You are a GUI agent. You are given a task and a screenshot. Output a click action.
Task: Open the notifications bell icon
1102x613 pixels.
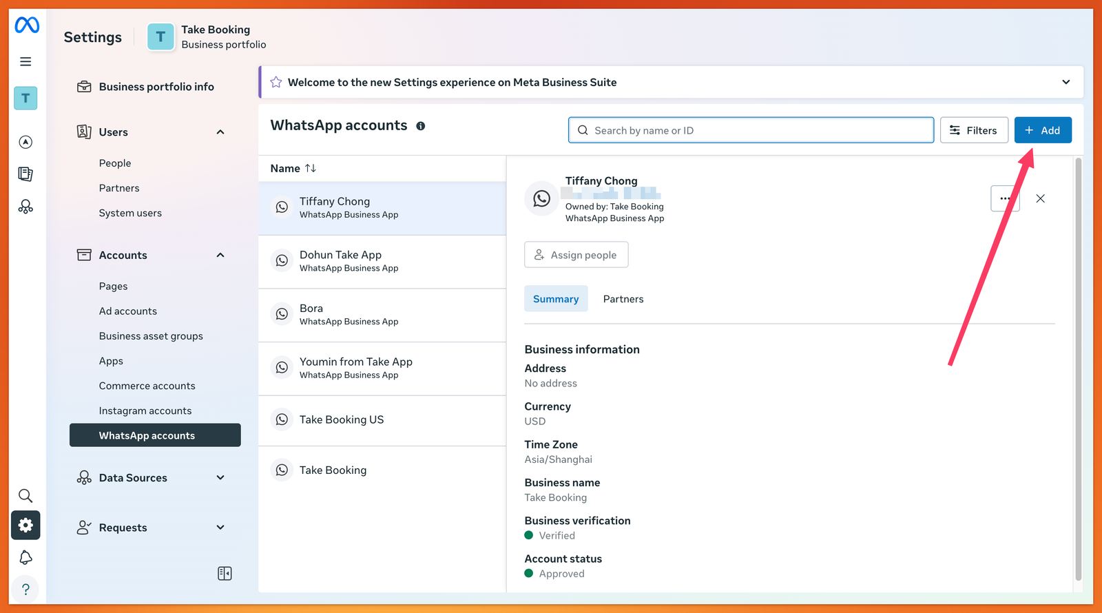25,557
